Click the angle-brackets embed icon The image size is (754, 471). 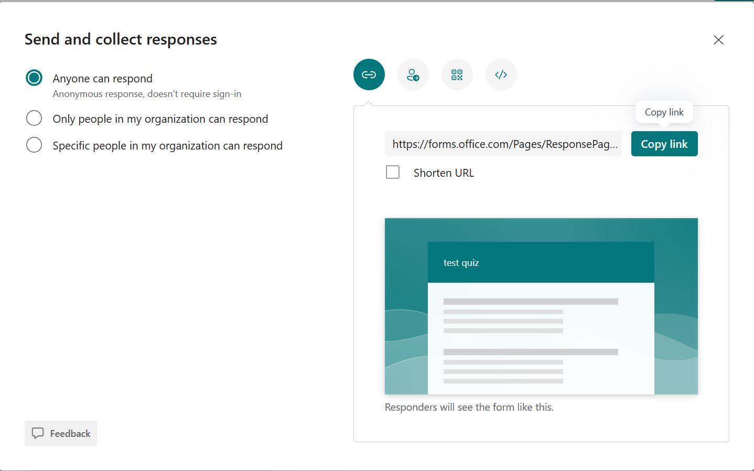point(501,74)
